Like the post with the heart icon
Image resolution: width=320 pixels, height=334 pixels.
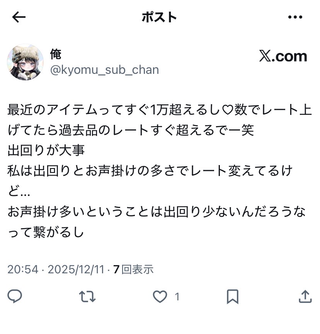coord(160,297)
